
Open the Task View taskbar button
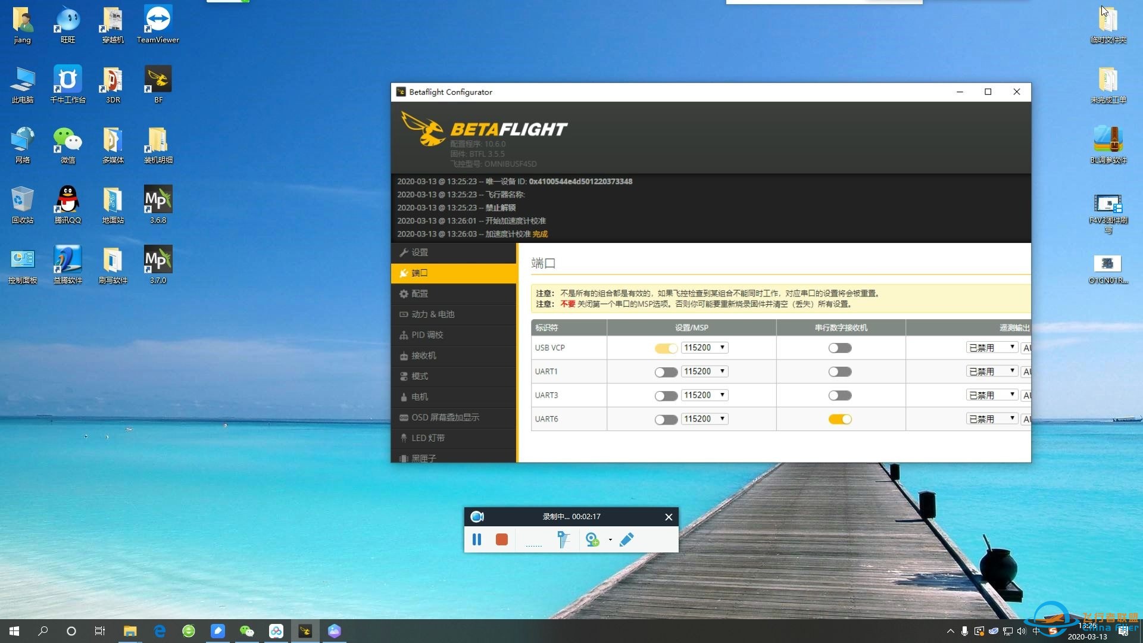tap(100, 631)
